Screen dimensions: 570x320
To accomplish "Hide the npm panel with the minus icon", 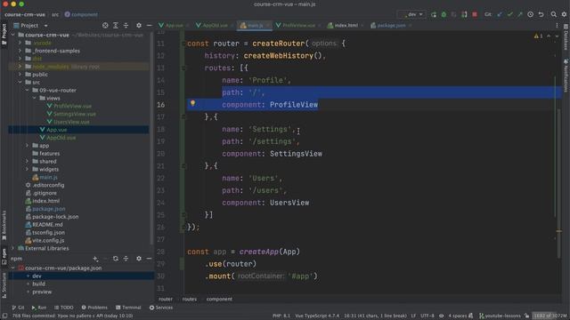I will 149,259.
